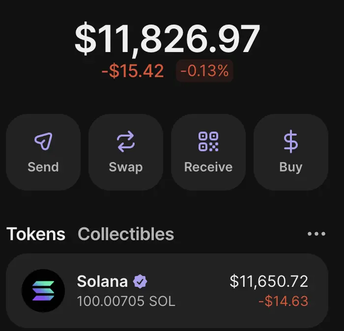344x331 pixels.
Task: Click the -0.13% change badge
Action: tap(204, 71)
